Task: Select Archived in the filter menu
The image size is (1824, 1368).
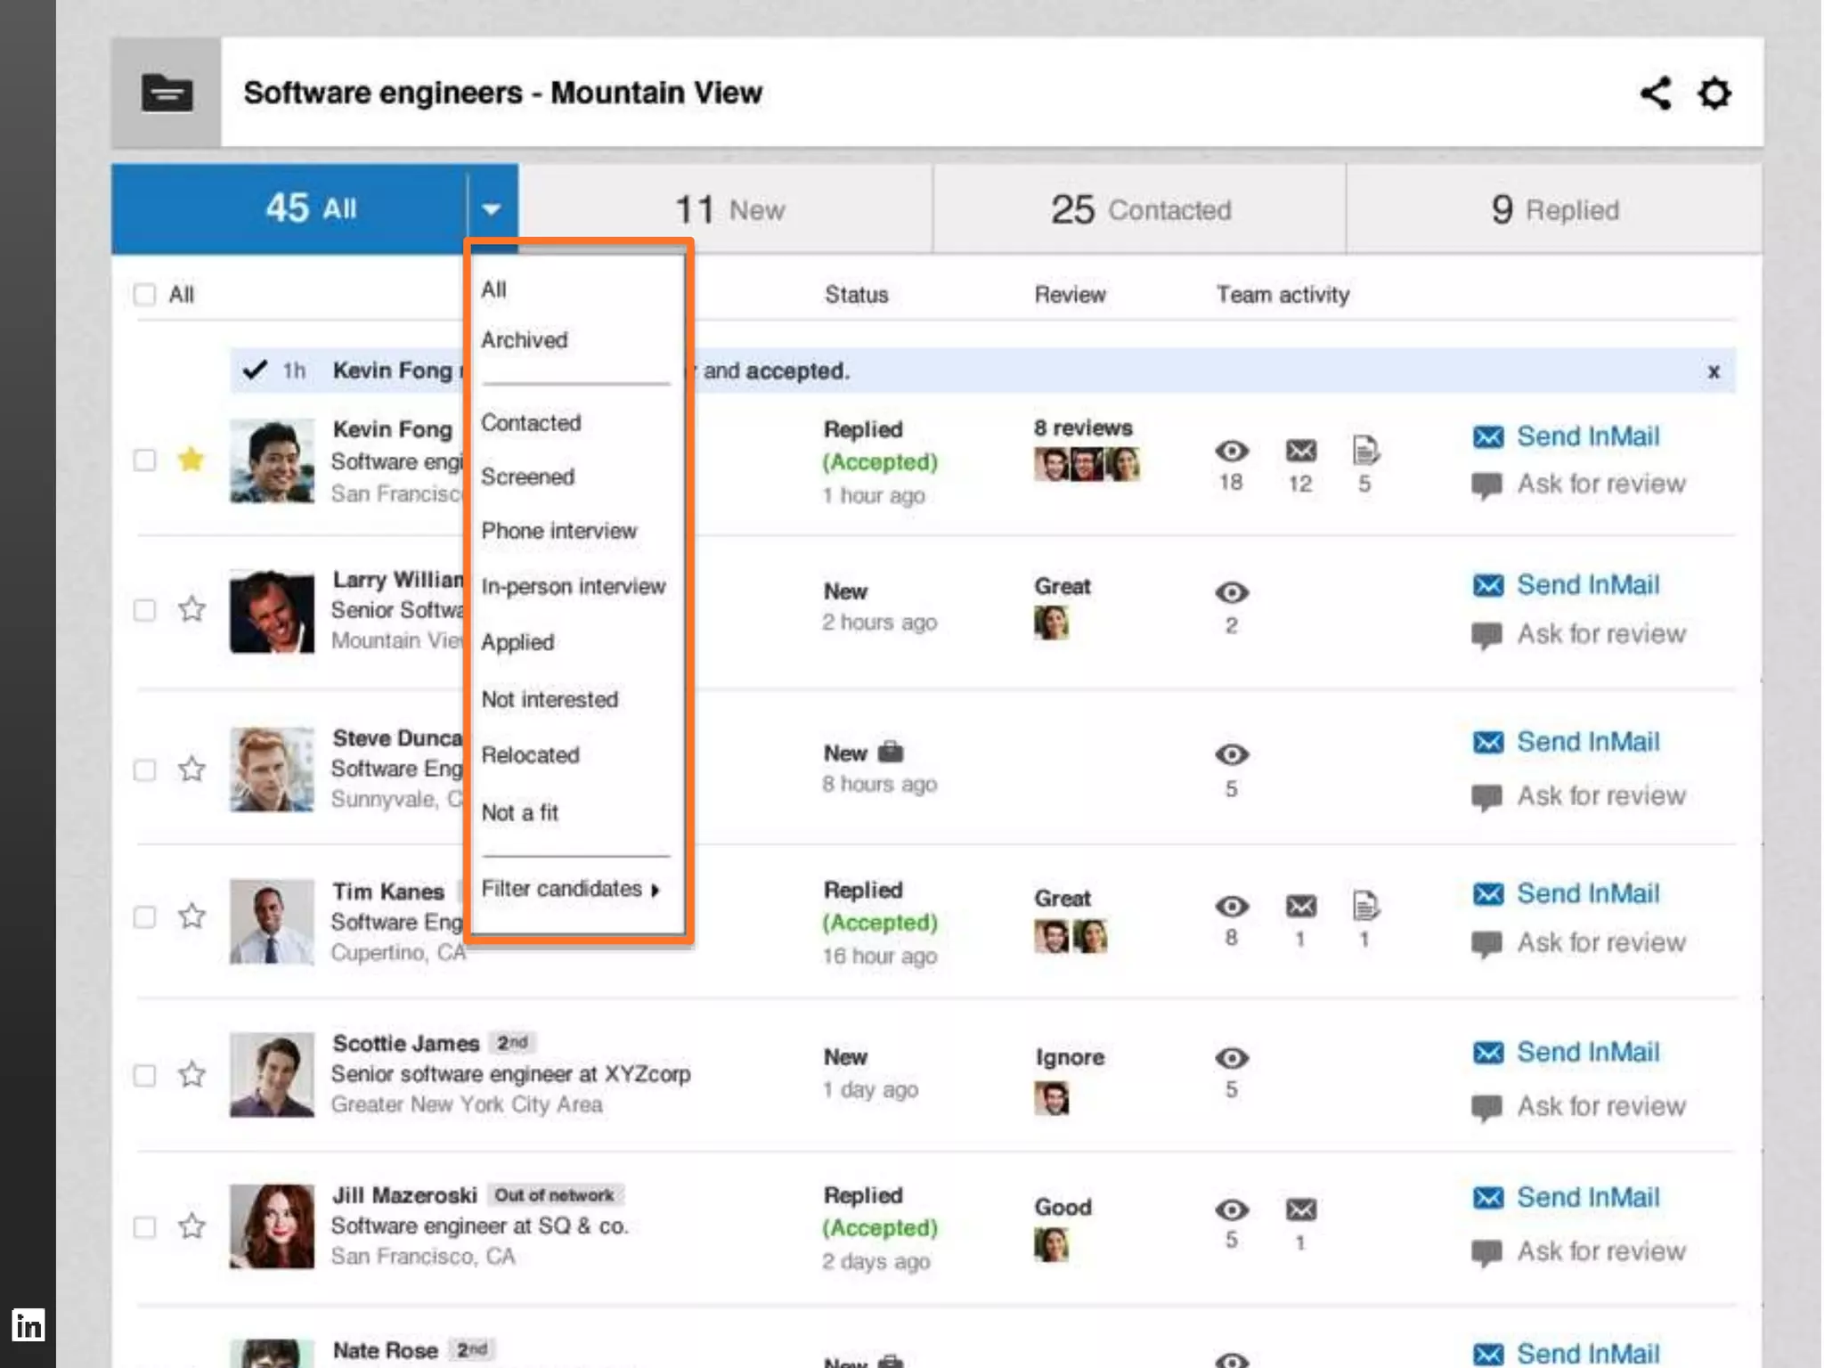Action: point(524,340)
